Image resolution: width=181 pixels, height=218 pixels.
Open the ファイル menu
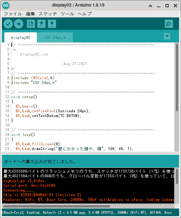(13, 14)
